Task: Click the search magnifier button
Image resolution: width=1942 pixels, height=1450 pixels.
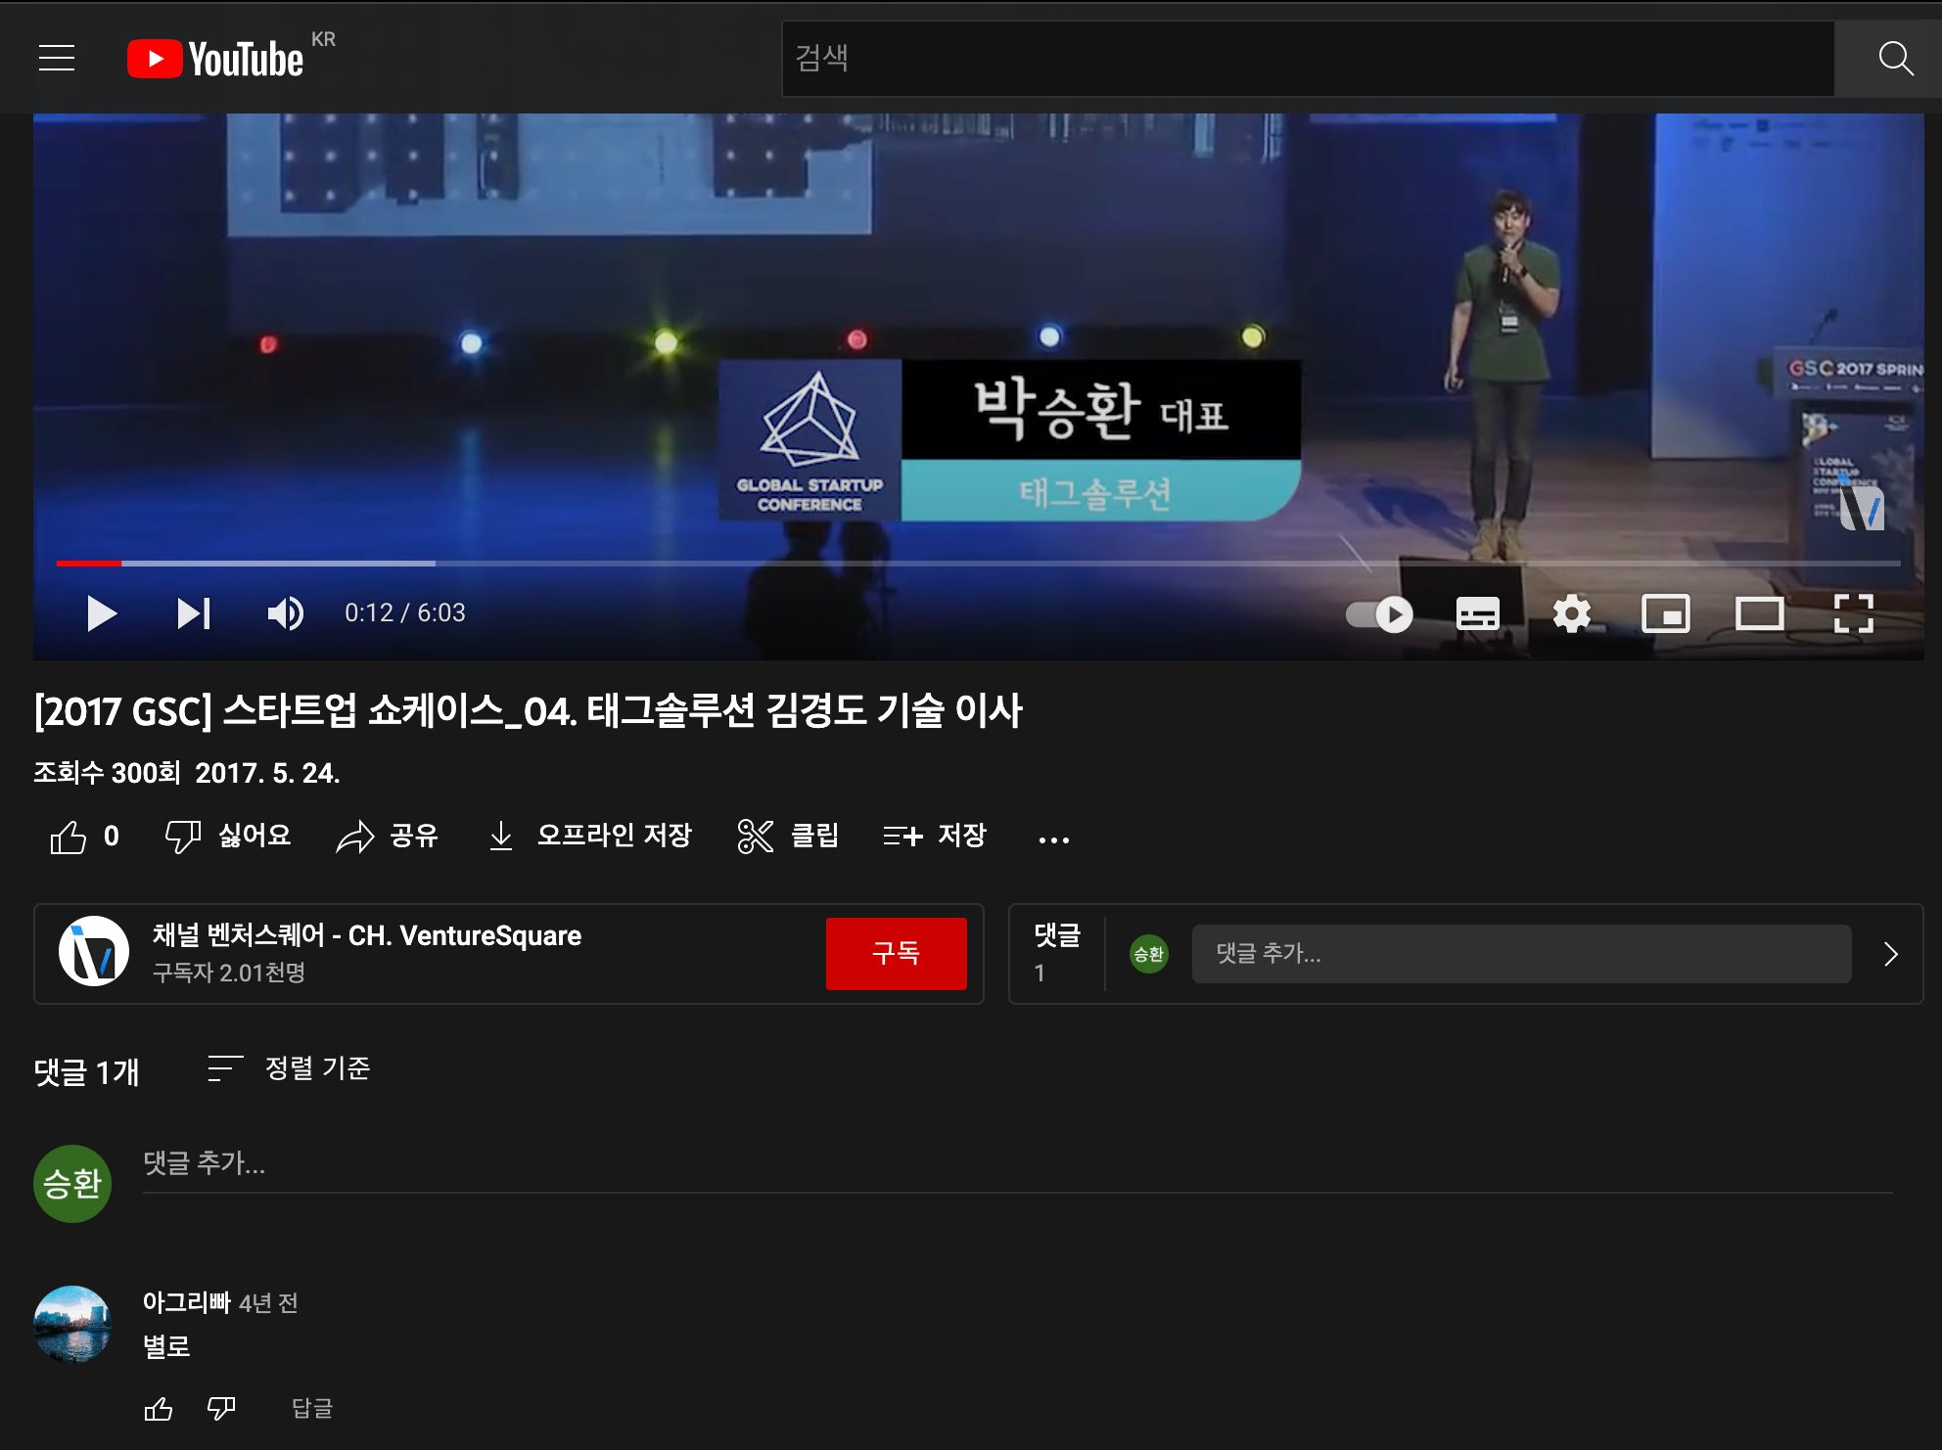Action: coord(1896,59)
